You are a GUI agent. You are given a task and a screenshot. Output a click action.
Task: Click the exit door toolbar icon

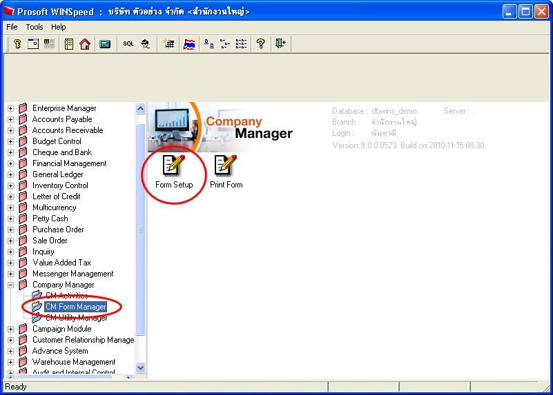[x=281, y=43]
